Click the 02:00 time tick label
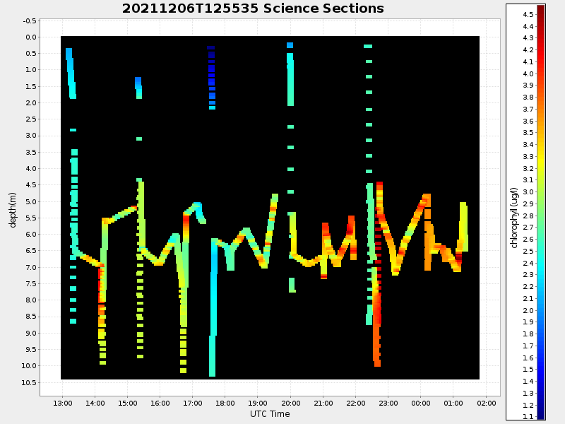The width and height of the screenshot is (565, 424). click(487, 403)
